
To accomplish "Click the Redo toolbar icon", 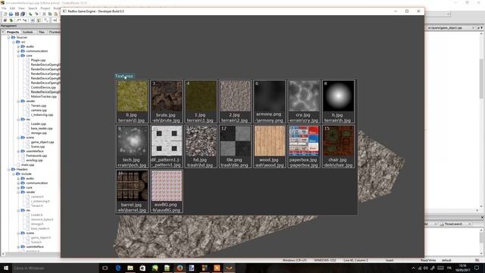I will 36,14.
